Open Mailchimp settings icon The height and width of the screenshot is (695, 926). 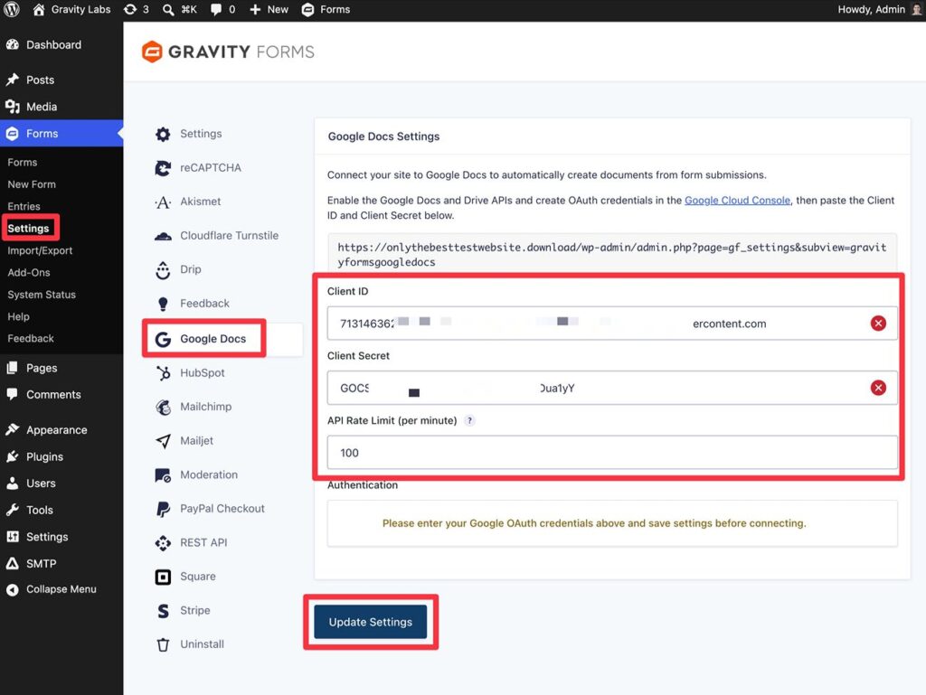(x=163, y=407)
